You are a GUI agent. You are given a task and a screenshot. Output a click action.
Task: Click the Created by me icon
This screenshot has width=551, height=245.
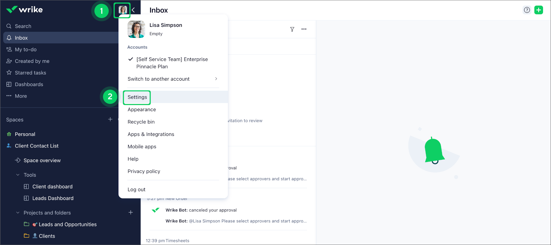click(9, 61)
